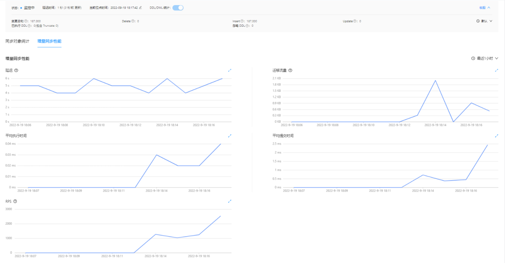The image size is (505, 263).
Task: Click the 变更总和 value 187,000
Action: click(36, 21)
